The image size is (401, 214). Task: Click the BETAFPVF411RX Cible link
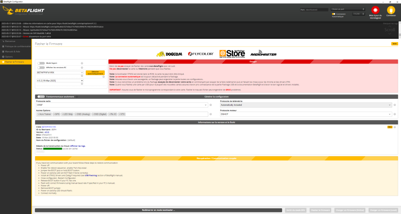coord(49,127)
